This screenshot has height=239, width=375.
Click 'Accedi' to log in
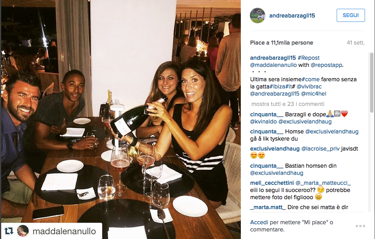tap(259, 222)
